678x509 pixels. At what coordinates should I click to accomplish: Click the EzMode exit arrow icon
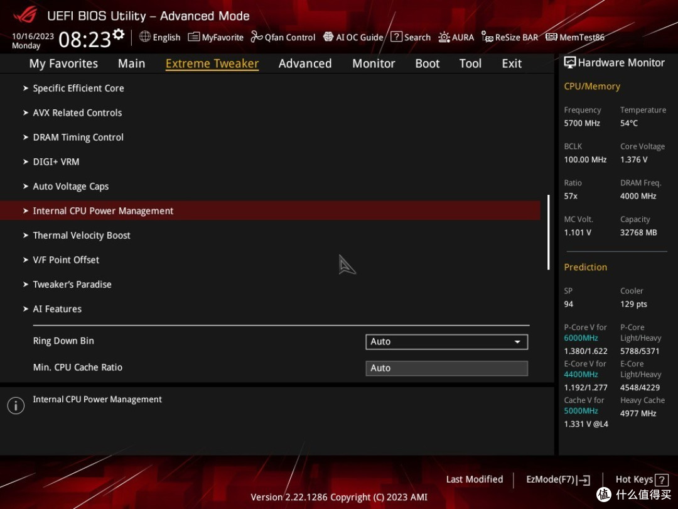tap(583, 480)
